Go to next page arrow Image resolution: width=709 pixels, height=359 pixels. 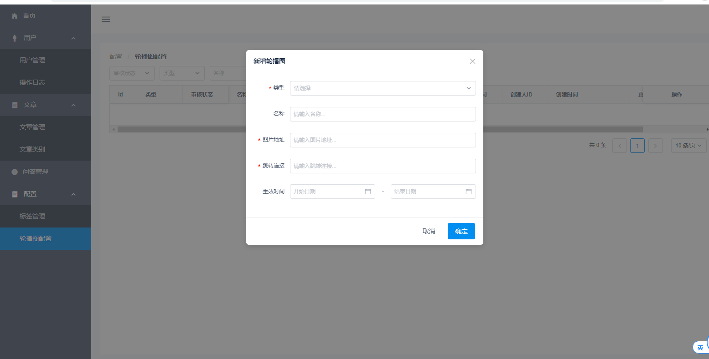click(655, 146)
